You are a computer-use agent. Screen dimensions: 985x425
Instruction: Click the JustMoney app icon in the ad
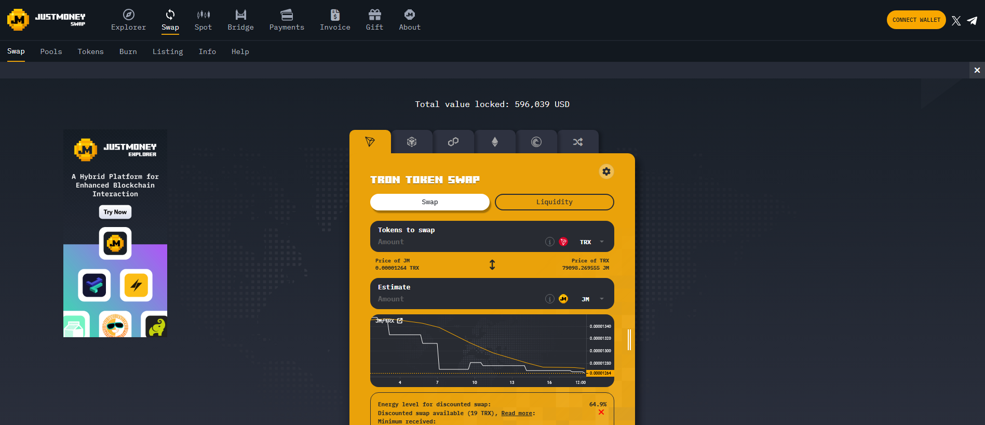115,243
